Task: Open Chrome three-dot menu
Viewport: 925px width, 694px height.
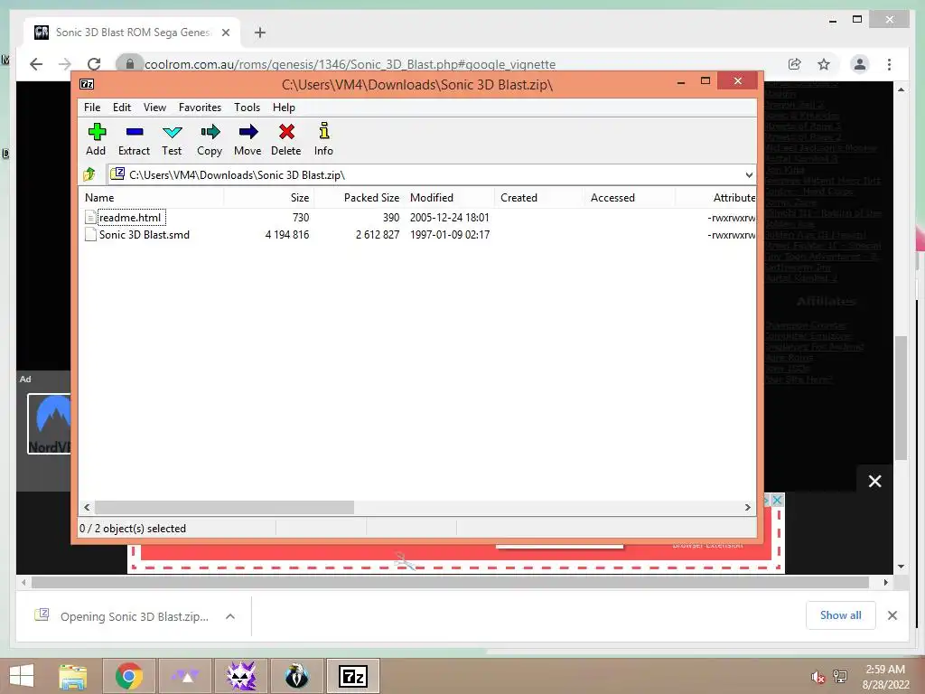Action: (x=889, y=64)
